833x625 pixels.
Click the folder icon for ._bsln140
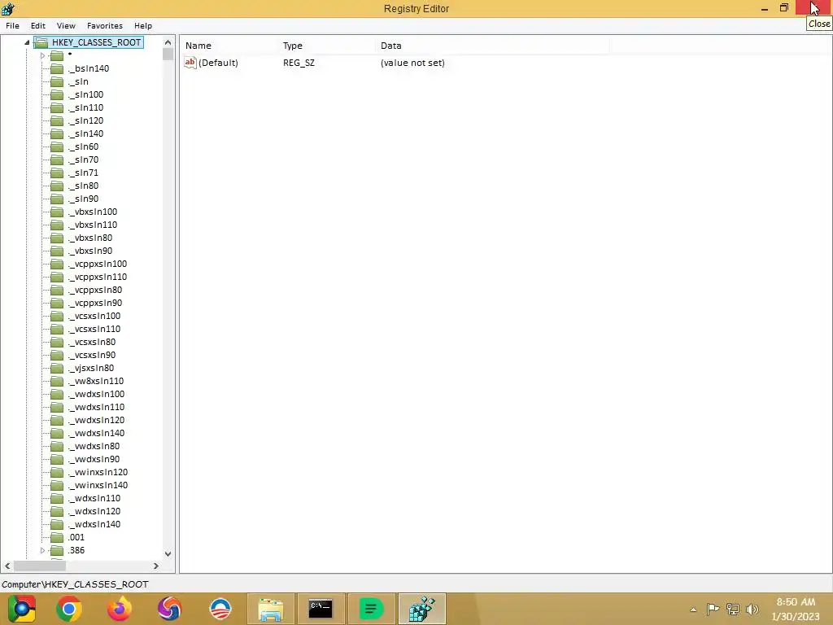pyautogui.click(x=57, y=68)
